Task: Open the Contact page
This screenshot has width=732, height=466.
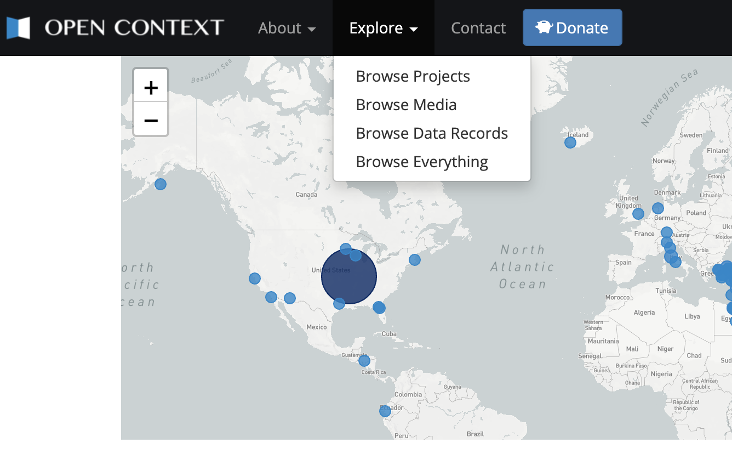Action: (478, 28)
